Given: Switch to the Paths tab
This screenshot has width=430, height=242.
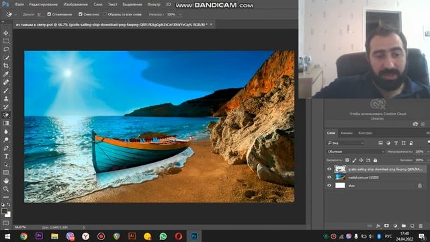Looking at the screenshot, I should coord(365,133).
